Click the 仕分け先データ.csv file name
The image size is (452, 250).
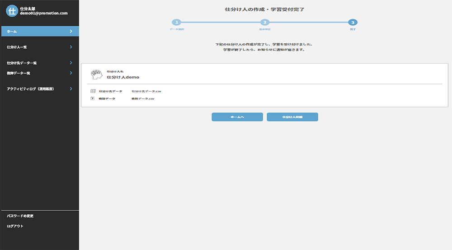146,91
